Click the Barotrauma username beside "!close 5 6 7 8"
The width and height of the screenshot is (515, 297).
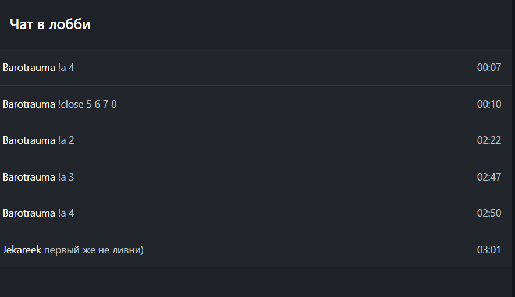[x=29, y=104]
